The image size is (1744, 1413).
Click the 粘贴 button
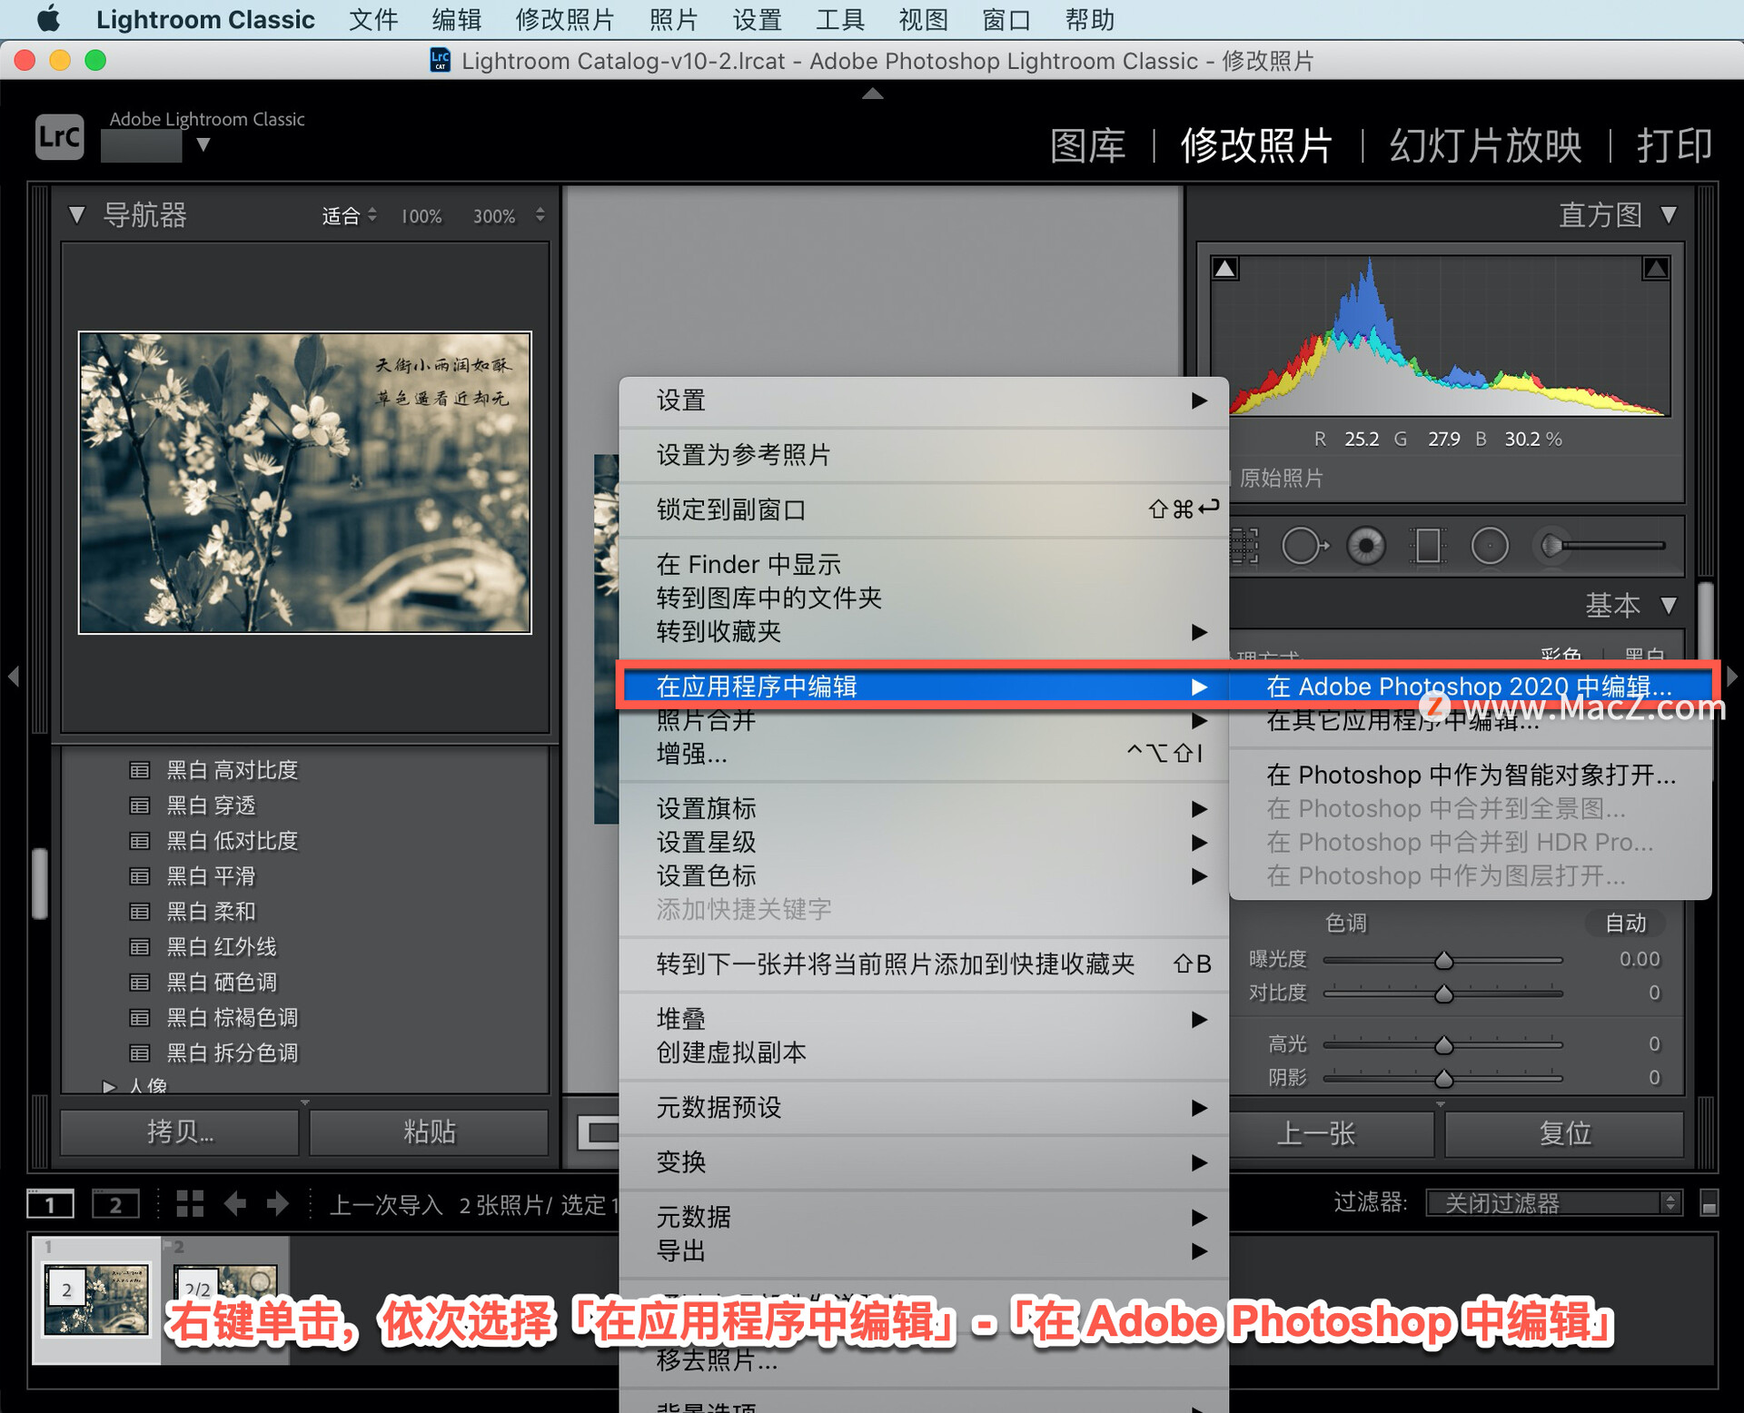429,1132
